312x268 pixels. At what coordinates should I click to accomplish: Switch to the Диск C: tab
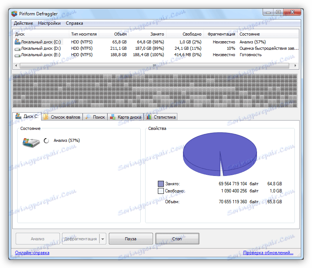tap(27, 116)
